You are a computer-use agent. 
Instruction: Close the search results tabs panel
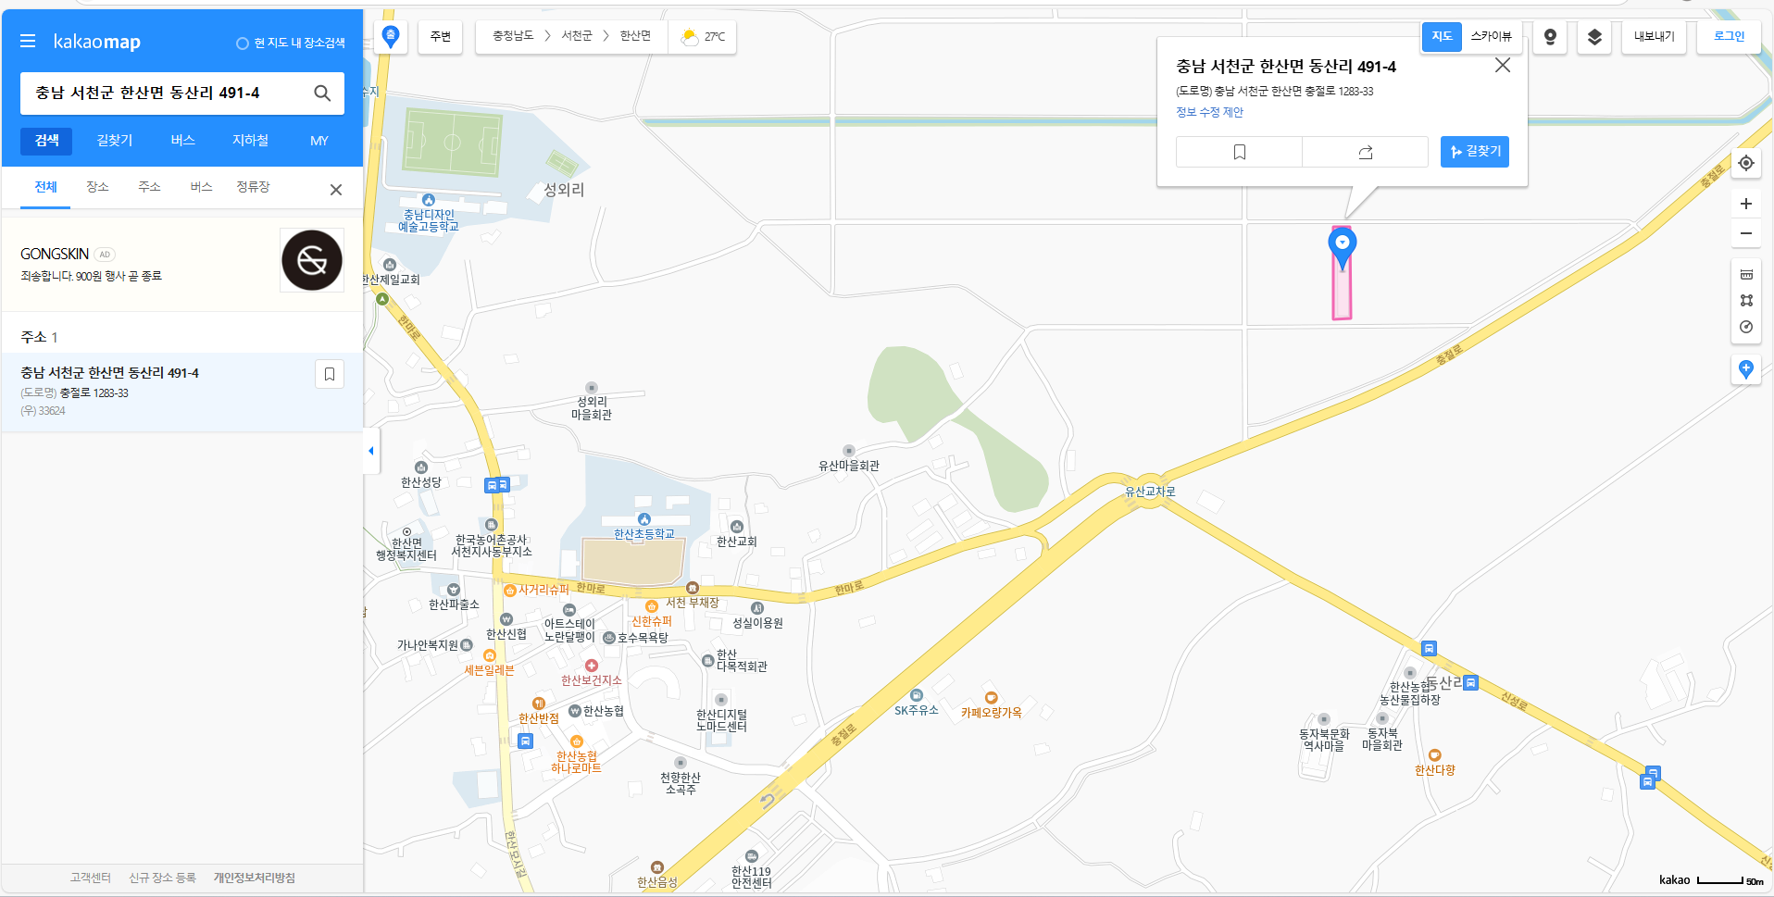point(336,190)
